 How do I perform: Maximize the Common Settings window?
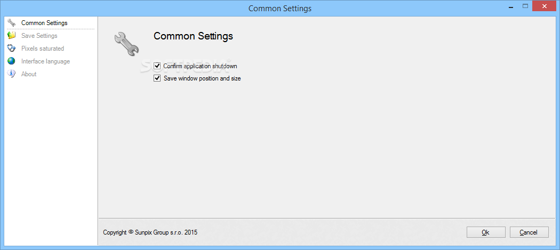point(525,6)
